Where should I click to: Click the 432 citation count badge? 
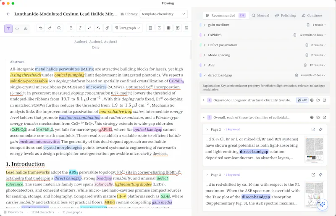pos(302,100)
